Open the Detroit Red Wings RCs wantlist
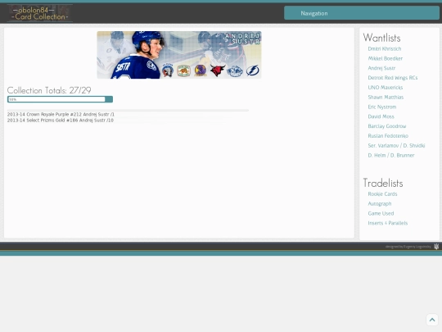The width and height of the screenshot is (442, 332). (392, 78)
